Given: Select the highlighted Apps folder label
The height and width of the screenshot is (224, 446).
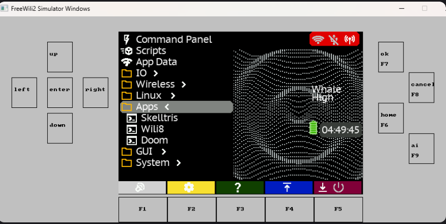Looking at the screenshot, I should click(x=147, y=107).
